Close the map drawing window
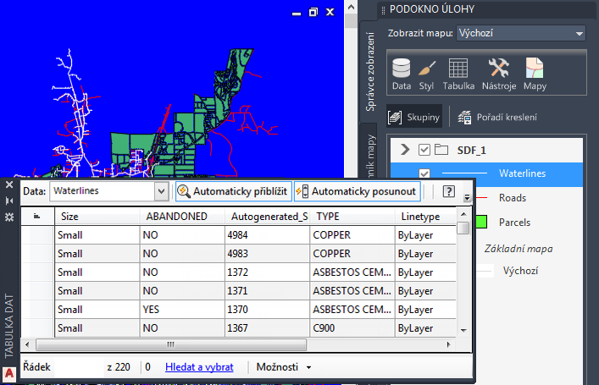The width and height of the screenshot is (599, 385). click(330, 12)
